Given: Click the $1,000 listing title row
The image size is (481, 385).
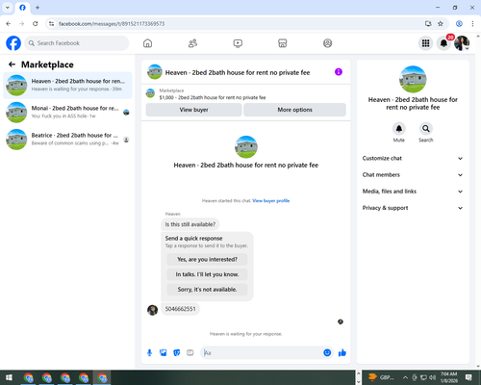Looking at the screenshot, I should (213, 97).
